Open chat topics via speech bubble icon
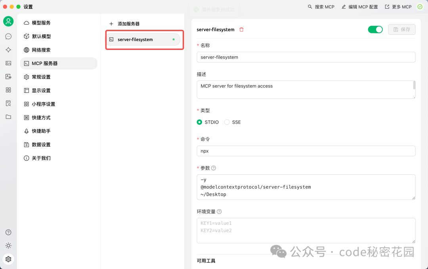 tap(8, 36)
